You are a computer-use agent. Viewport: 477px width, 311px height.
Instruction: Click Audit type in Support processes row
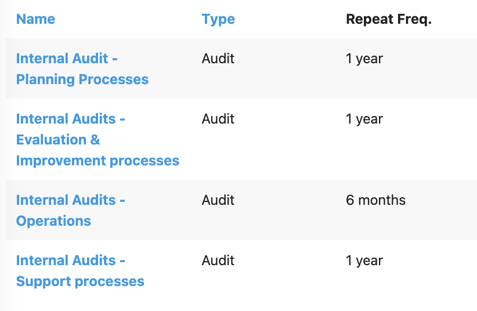218,261
